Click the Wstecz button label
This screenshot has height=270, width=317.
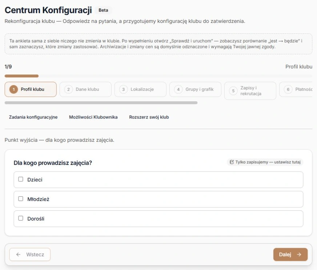35,254
